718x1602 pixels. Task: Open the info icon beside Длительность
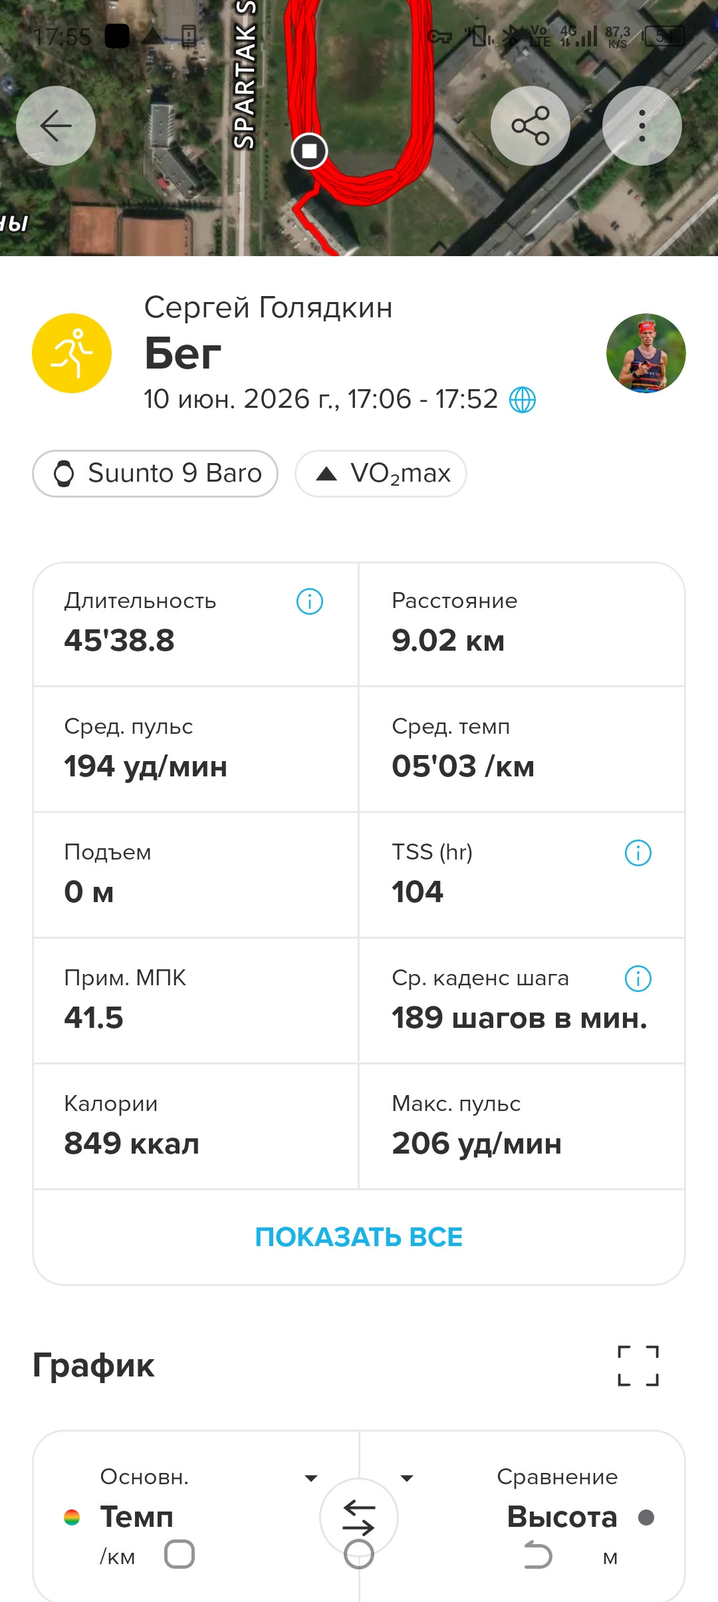[310, 601]
